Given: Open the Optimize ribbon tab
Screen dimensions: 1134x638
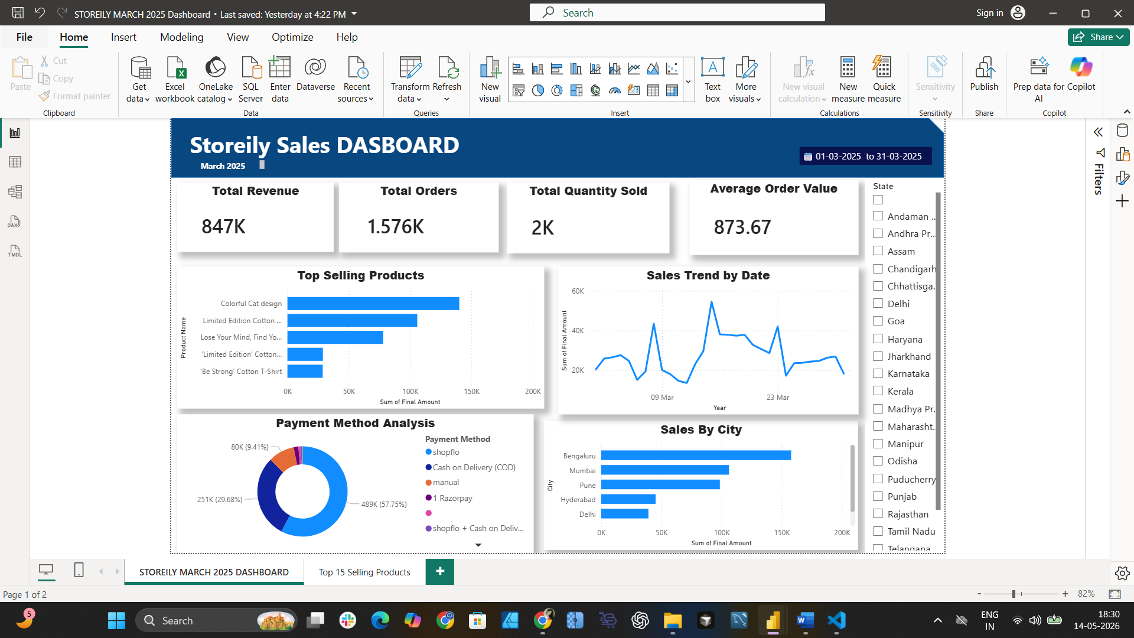Looking at the screenshot, I should 292,37.
